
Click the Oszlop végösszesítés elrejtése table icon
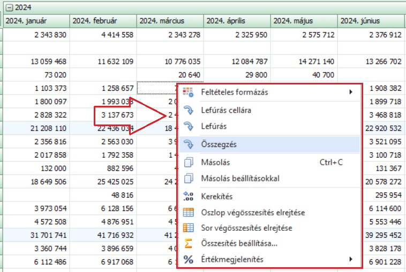pos(188,212)
